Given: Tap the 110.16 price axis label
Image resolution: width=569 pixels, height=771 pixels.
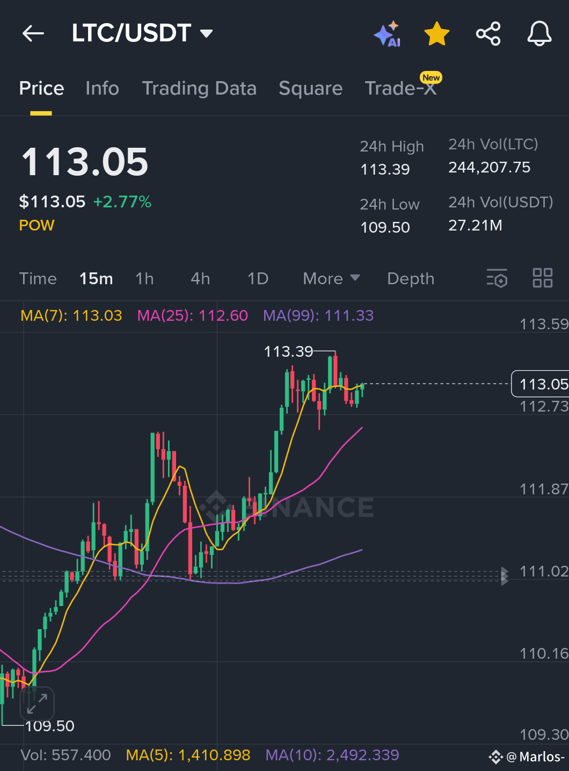Looking at the screenshot, I should coord(544,653).
